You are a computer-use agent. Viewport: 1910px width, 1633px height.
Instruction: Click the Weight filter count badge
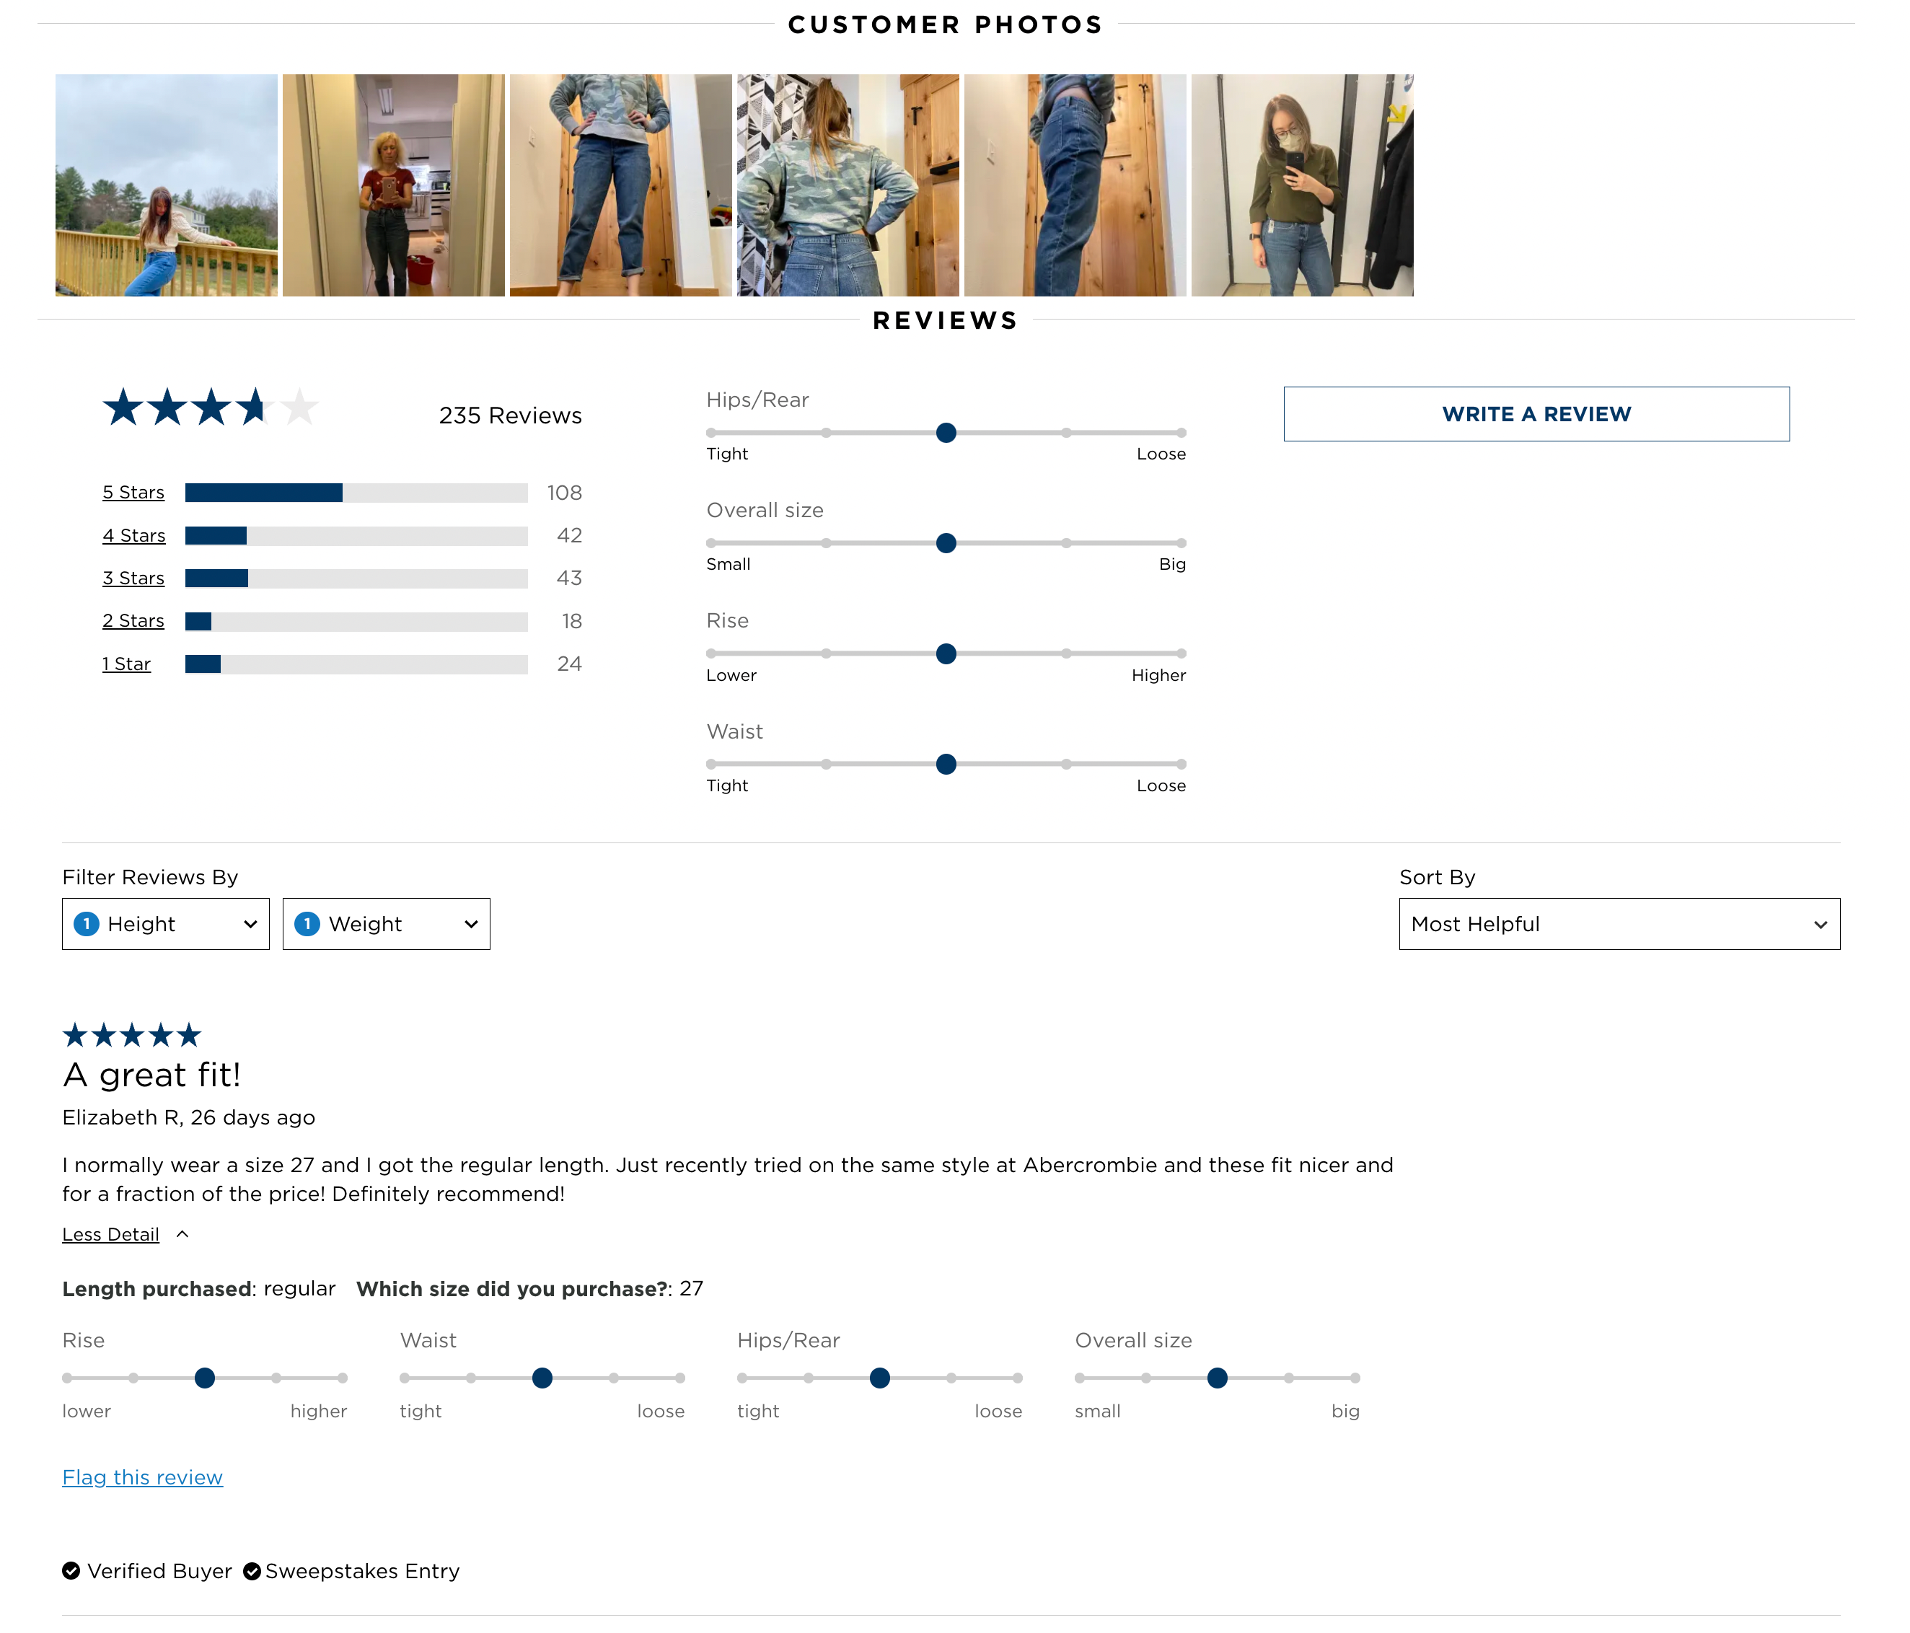[307, 923]
